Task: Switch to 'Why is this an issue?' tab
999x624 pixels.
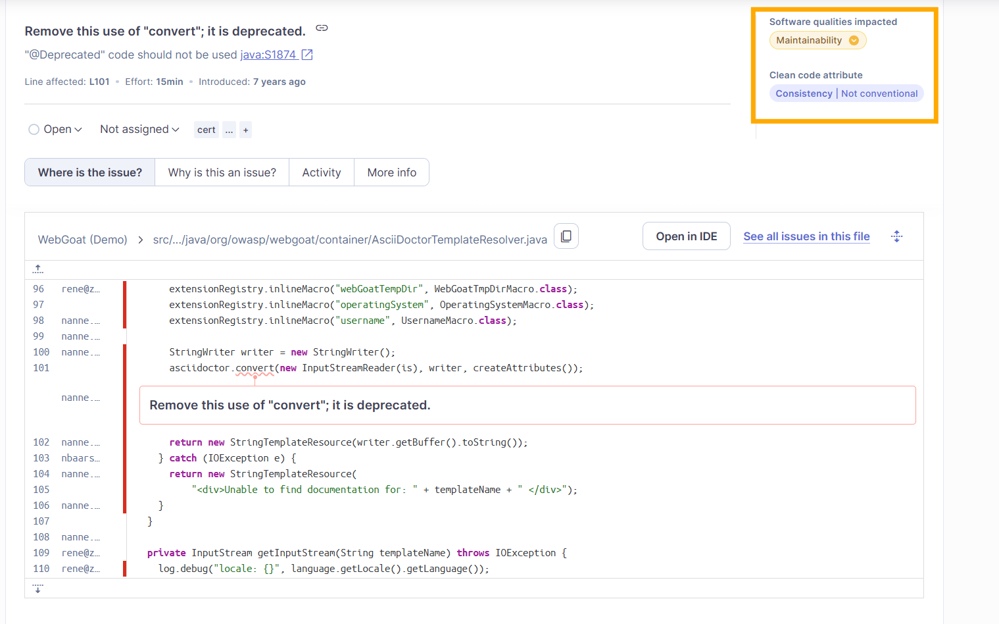Action: 222,172
